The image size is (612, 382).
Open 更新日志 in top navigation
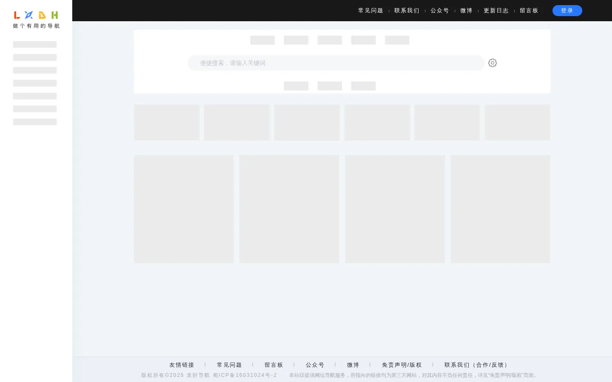(496, 11)
